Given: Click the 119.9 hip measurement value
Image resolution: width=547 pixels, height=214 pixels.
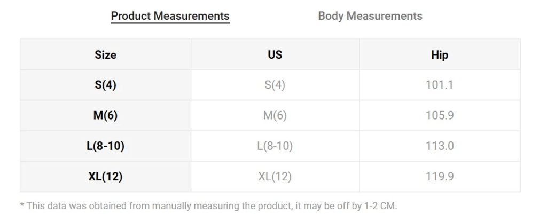Looking at the screenshot, I should point(440,177).
